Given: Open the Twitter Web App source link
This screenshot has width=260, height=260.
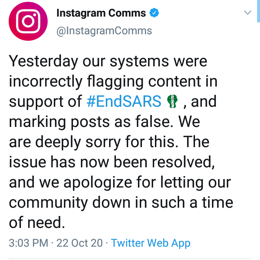Looking at the screenshot, I should (x=151, y=243).
